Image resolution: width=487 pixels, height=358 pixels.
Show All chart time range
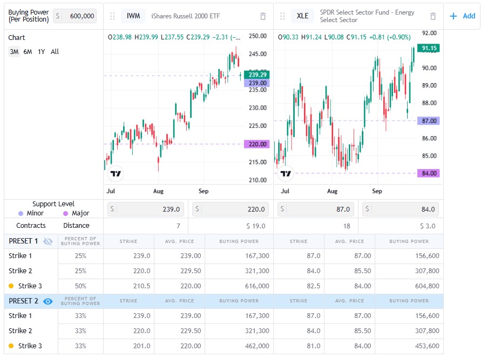pos(55,52)
